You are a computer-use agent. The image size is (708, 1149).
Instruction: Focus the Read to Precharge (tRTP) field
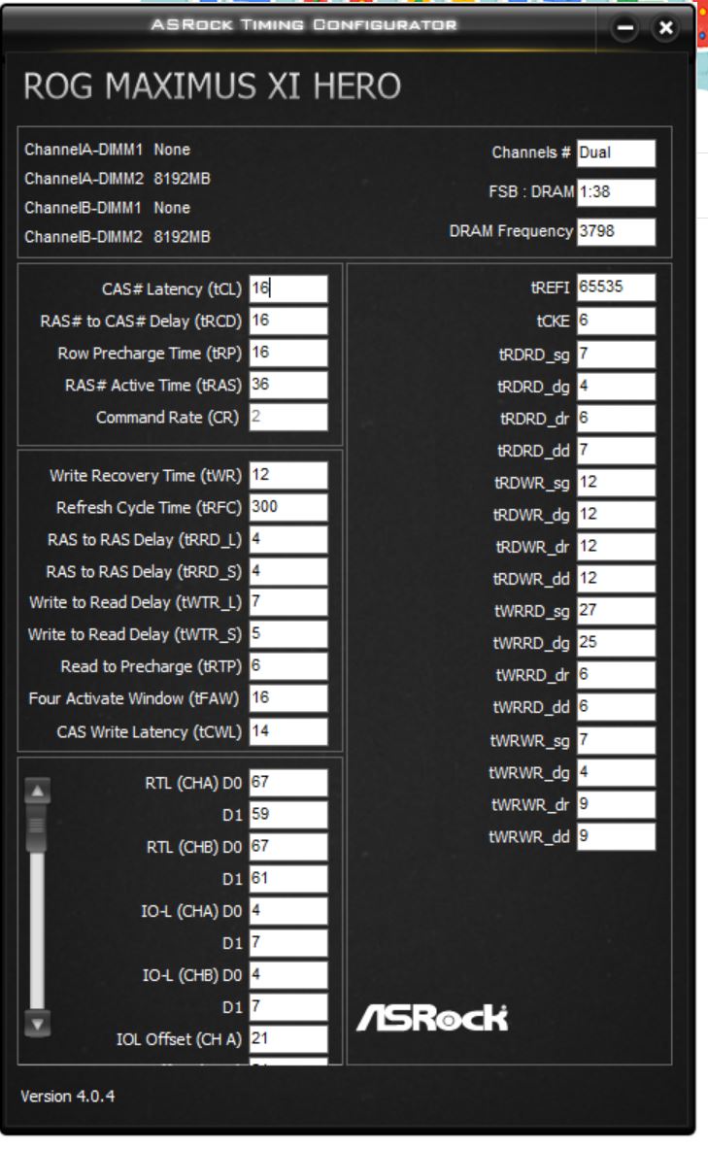[288, 667]
